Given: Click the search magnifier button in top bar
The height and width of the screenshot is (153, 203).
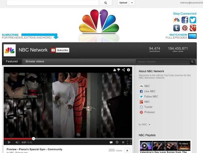Looking at the screenshot, I should [x=105, y=3].
